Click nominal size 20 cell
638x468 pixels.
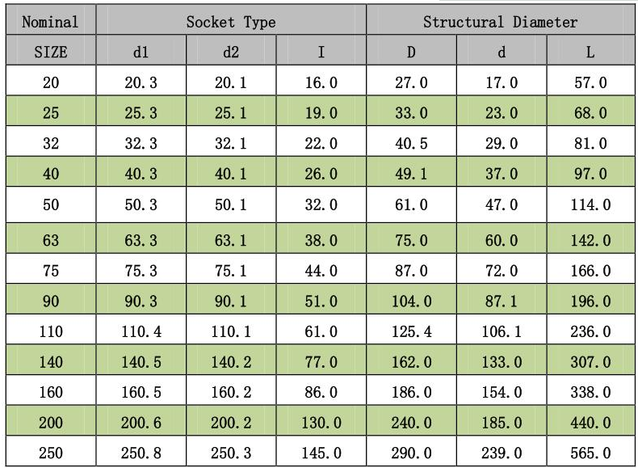tap(51, 81)
